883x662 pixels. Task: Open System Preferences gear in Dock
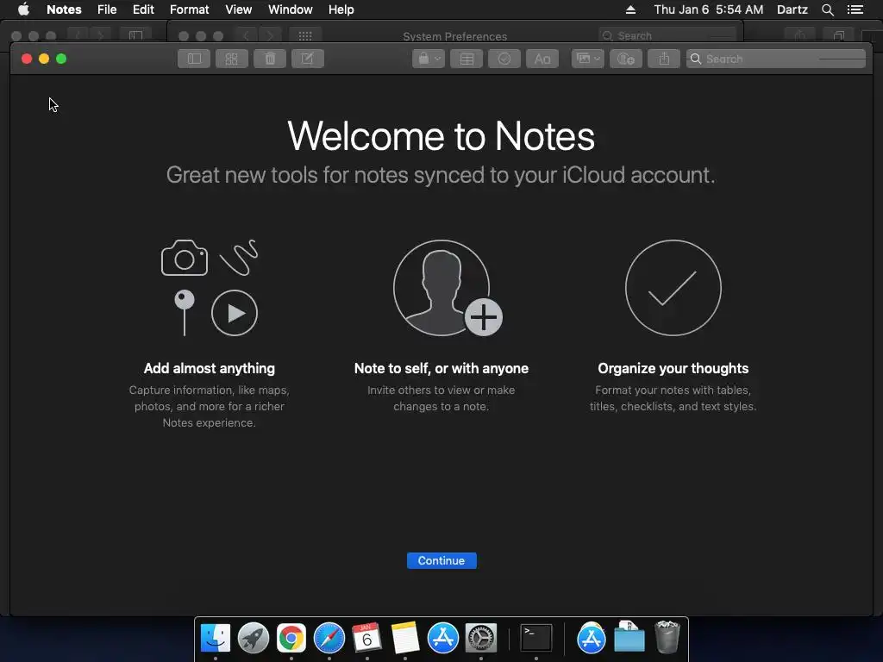(481, 639)
